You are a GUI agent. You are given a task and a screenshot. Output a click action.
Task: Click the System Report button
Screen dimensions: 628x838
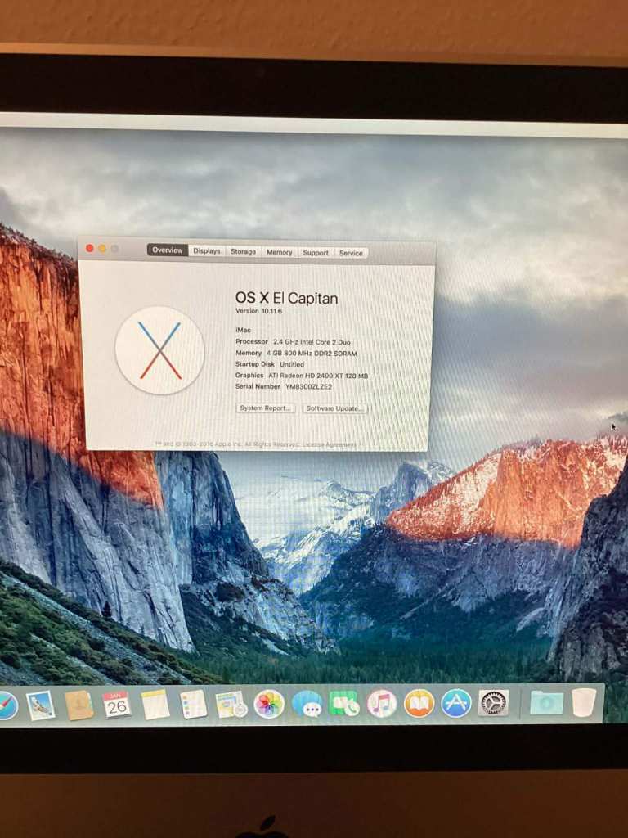click(266, 408)
